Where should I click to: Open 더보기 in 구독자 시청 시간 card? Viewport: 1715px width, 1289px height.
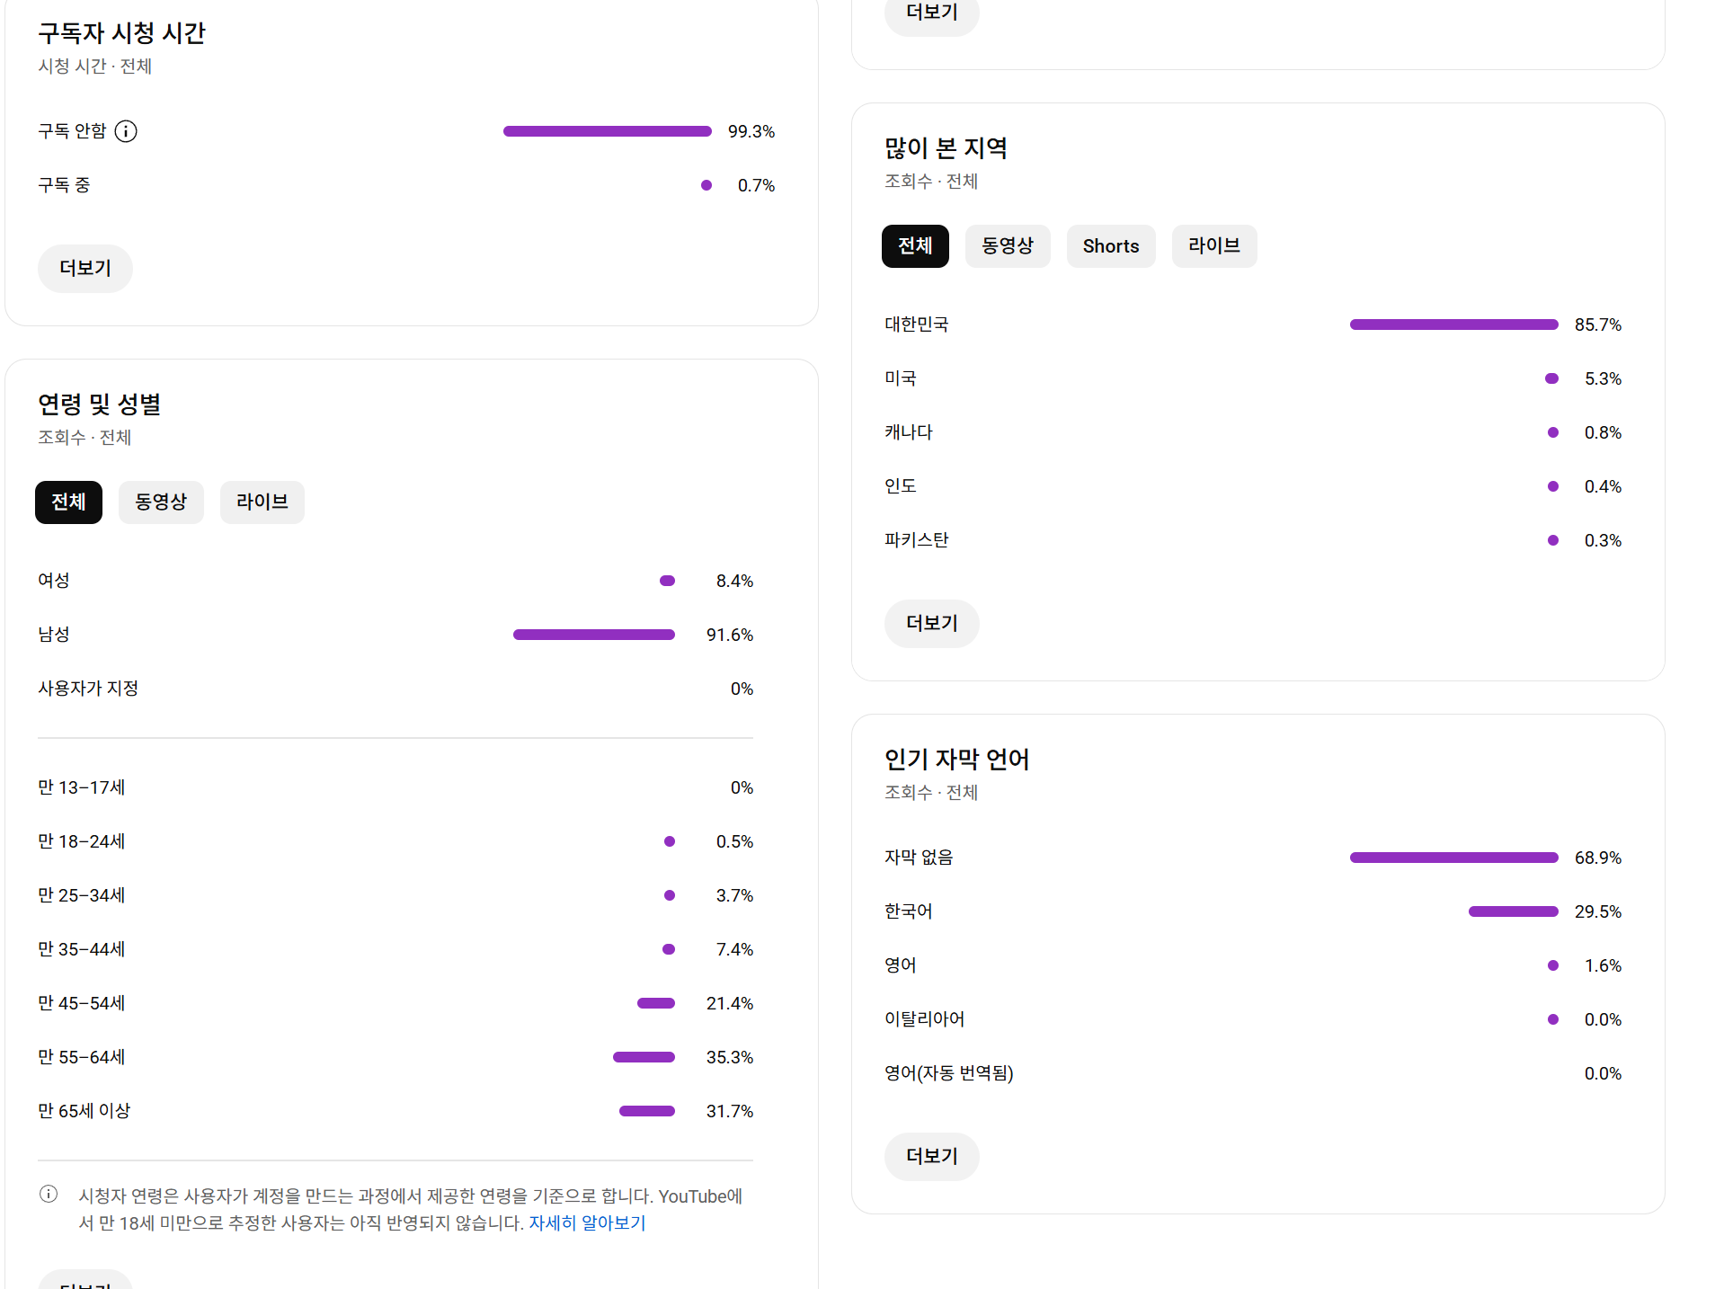[84, 268]
